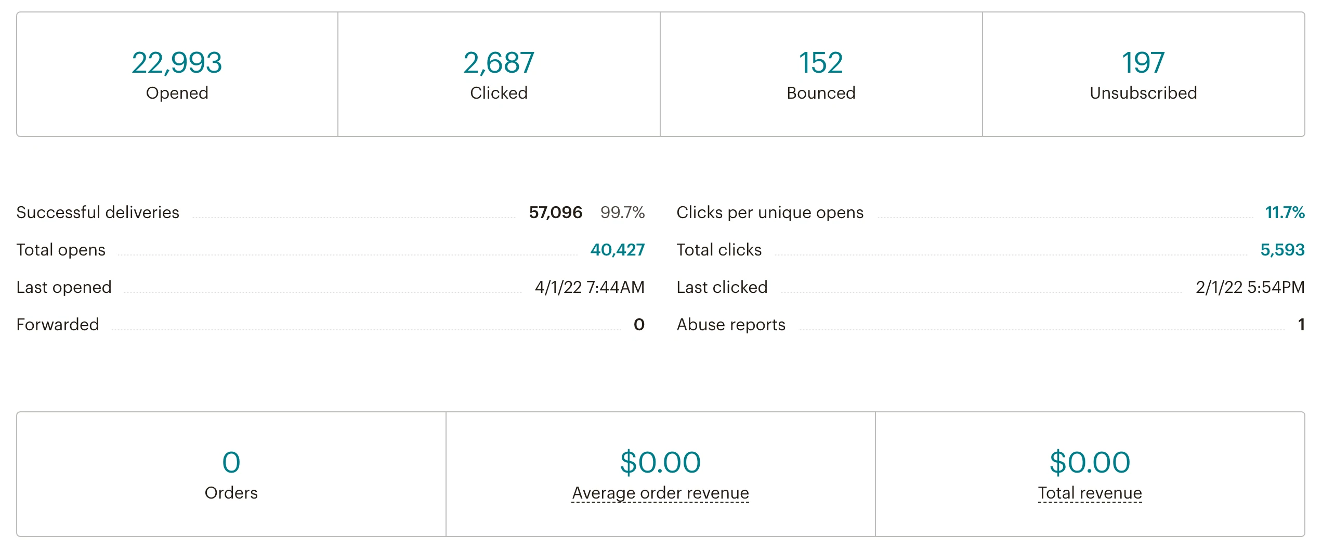Click the Orders count zero
This screenshot has width=1322, height=551.
[231, 462]
